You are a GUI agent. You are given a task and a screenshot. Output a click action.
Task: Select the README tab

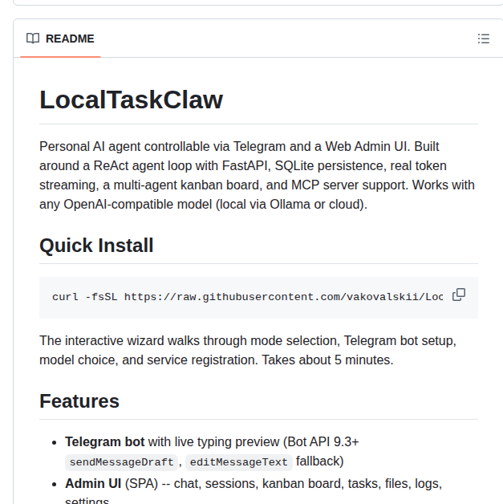point(60,39)
